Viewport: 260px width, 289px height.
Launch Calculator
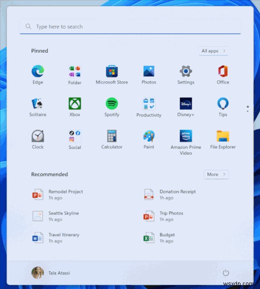click(112, 139)
